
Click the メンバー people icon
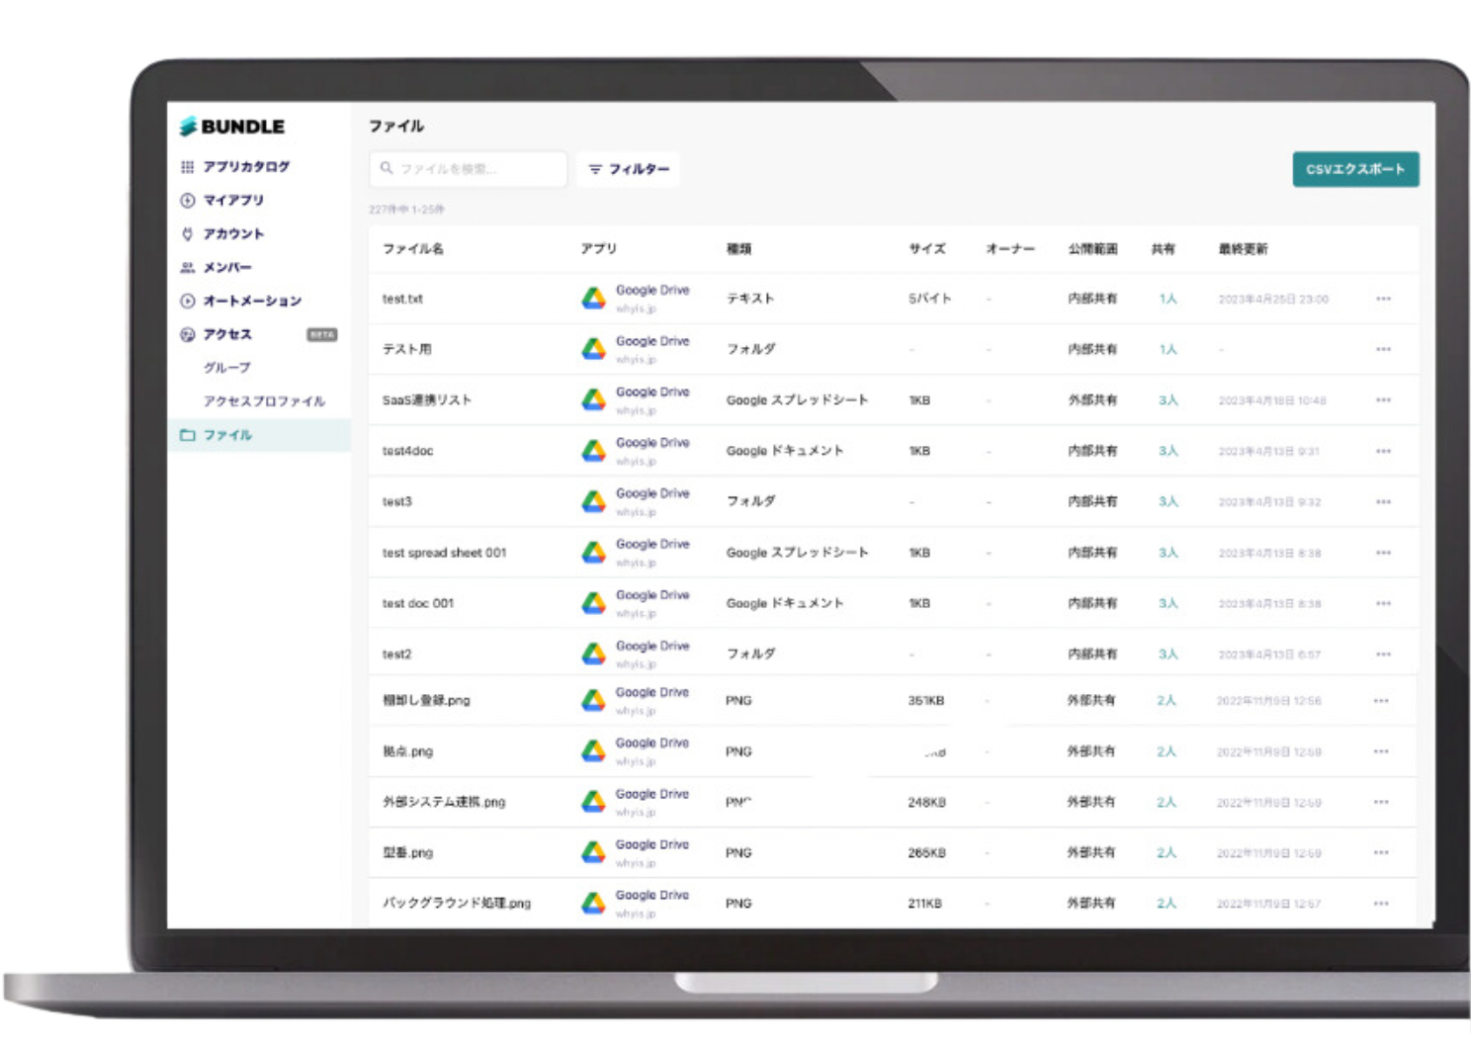point(188,268)
